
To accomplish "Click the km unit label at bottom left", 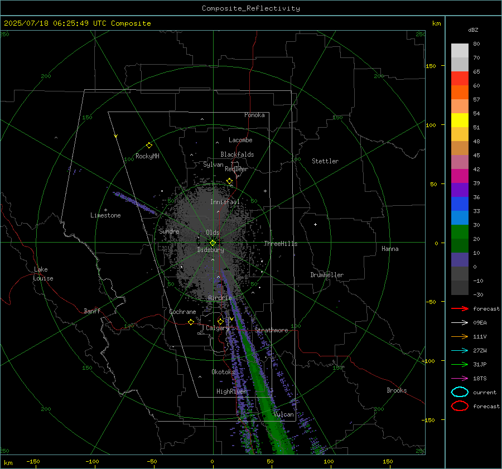I will click(x=8, y=463).
